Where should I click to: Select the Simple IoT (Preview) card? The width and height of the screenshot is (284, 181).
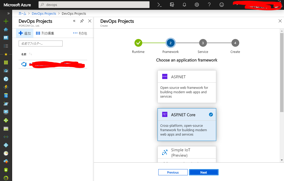click(x=187, y=154)
